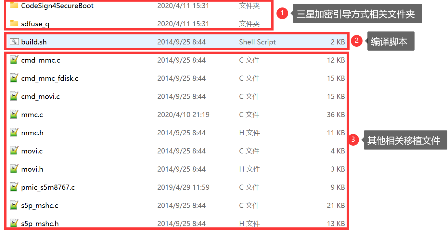
Task: Click the sdfuse_q folder icon
Action: coord(14,24)
